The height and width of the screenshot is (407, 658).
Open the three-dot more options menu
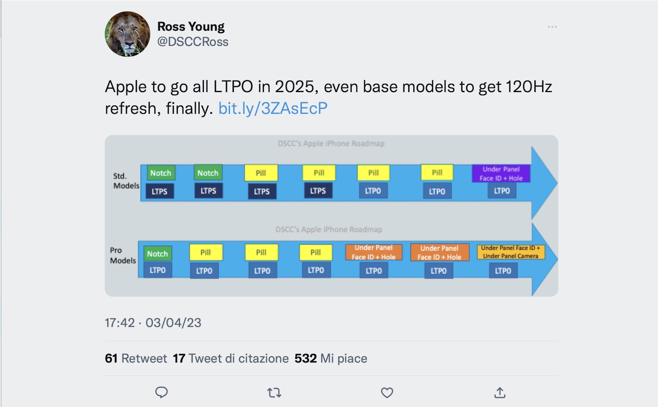(552, 27)
